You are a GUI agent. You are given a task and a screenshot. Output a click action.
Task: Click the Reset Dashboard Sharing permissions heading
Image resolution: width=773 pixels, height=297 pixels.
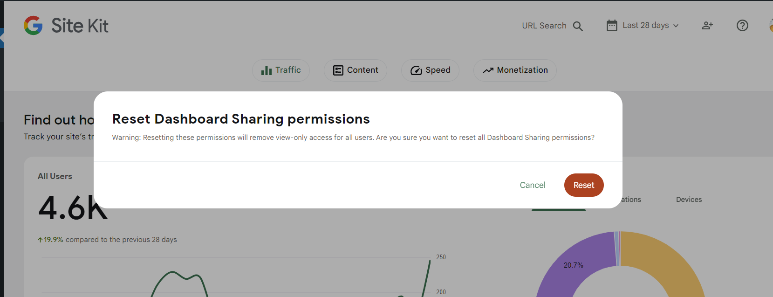tap(241, 119)
